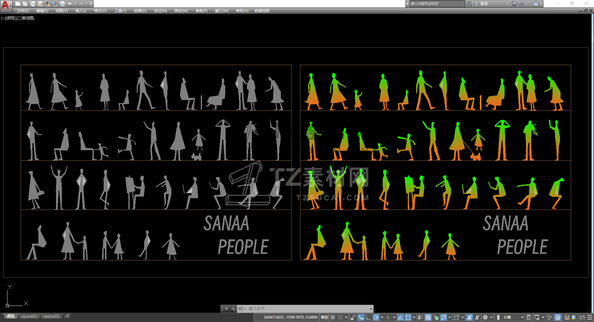Click the Open folder icon
Screen dimensions: 594x322
click(25, 4)
